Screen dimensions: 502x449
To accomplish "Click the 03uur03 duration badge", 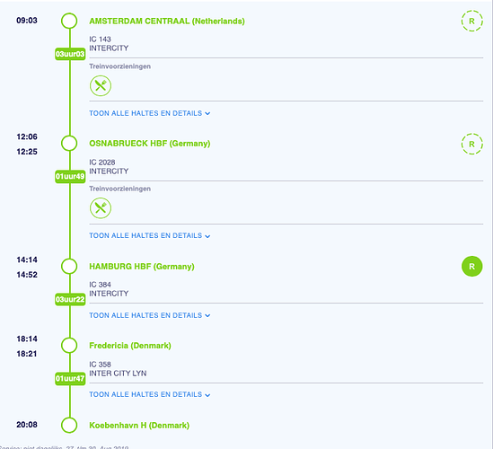I will click(x=70, y=54).
